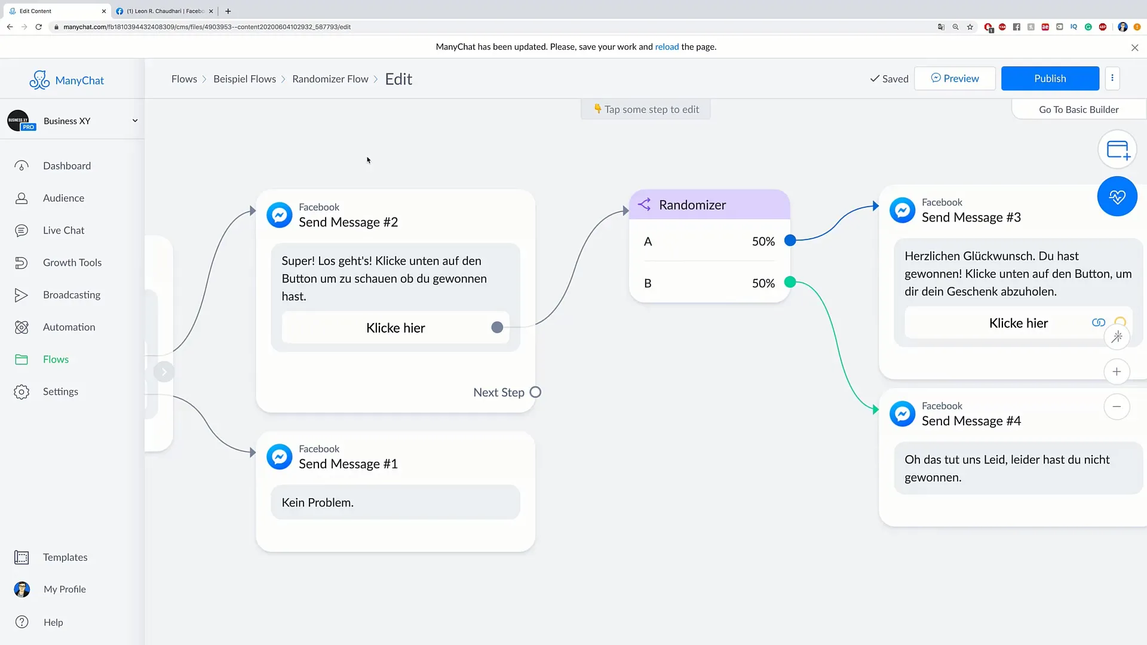Expand the three-dot more options menu

[x=1112, y=78]
